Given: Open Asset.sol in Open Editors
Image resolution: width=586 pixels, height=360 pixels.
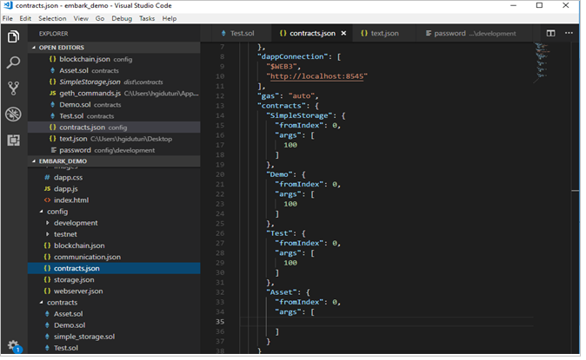Looking at the screenshot, I should point(115,71).
